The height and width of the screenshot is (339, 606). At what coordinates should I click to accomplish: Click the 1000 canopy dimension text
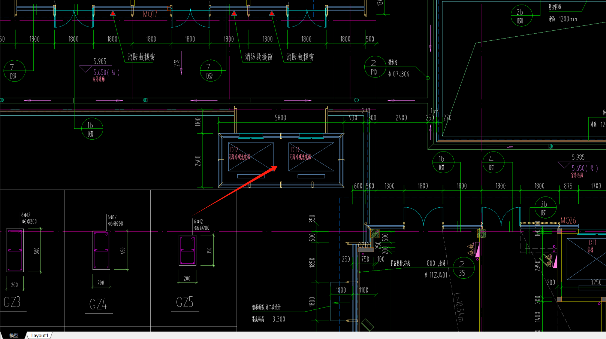coord(341,290)
